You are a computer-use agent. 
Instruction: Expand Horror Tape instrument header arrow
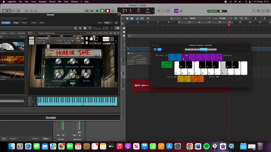tap(37, 38)
